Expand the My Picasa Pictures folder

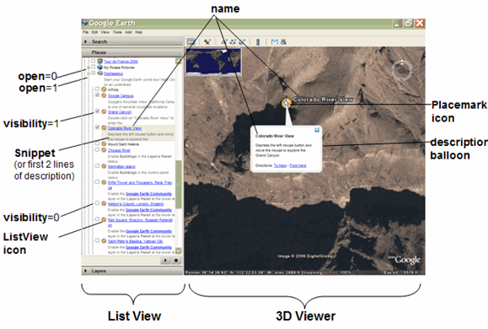tap(88, 67)
